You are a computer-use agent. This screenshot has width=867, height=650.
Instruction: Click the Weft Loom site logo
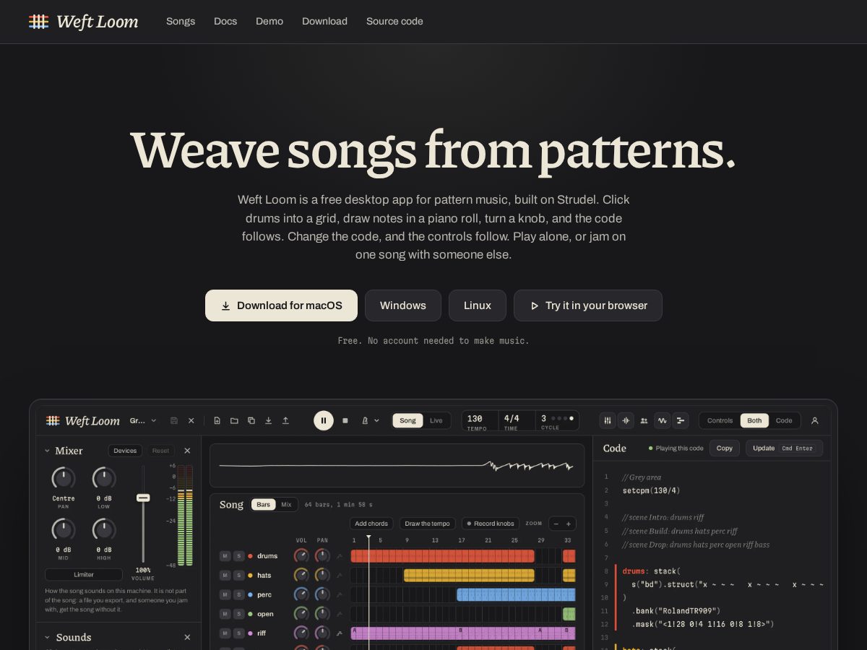83,22
